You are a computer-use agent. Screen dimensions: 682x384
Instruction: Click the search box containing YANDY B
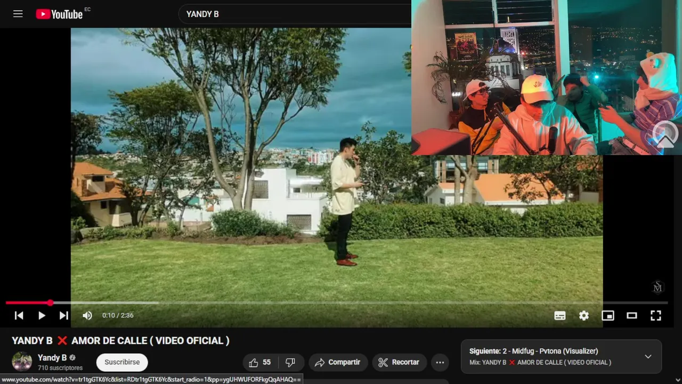pos(295,14)
